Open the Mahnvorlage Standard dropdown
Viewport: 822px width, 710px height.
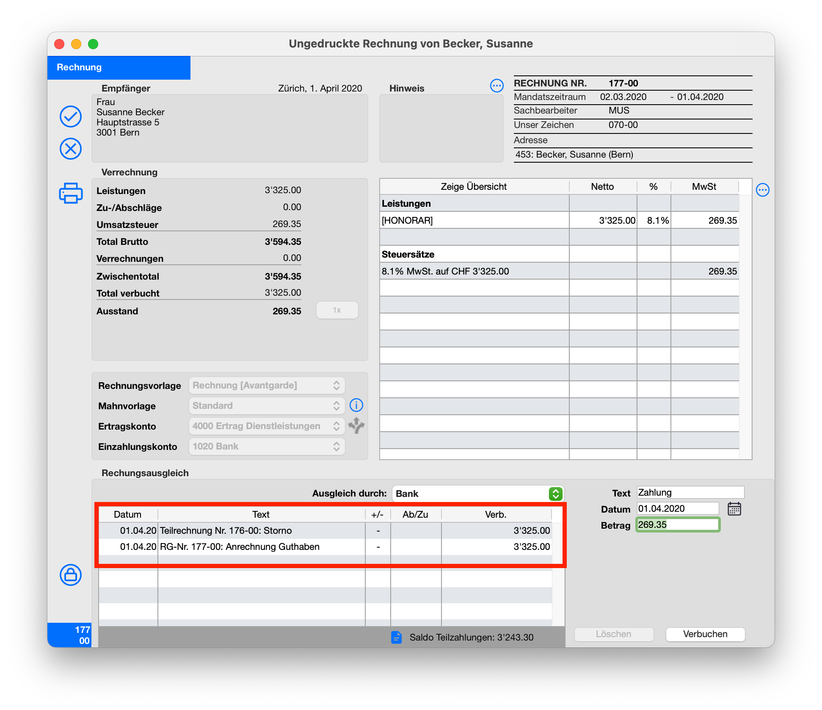coord(267,406)
